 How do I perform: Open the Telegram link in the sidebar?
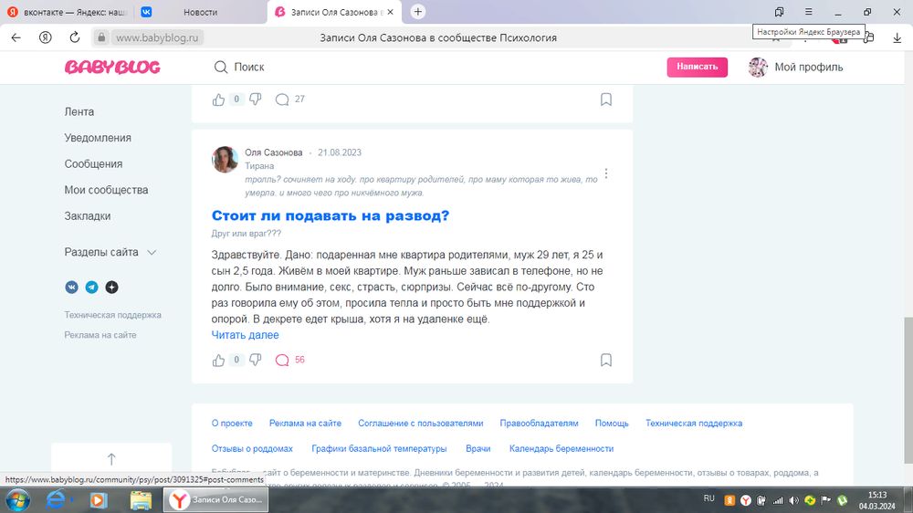[92, 287]
